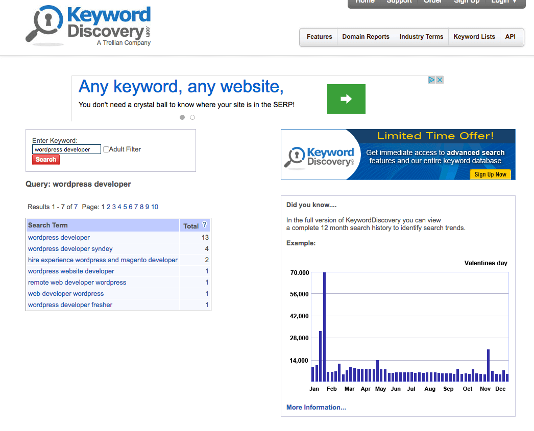Close the ad with X icon

[440, 80]
